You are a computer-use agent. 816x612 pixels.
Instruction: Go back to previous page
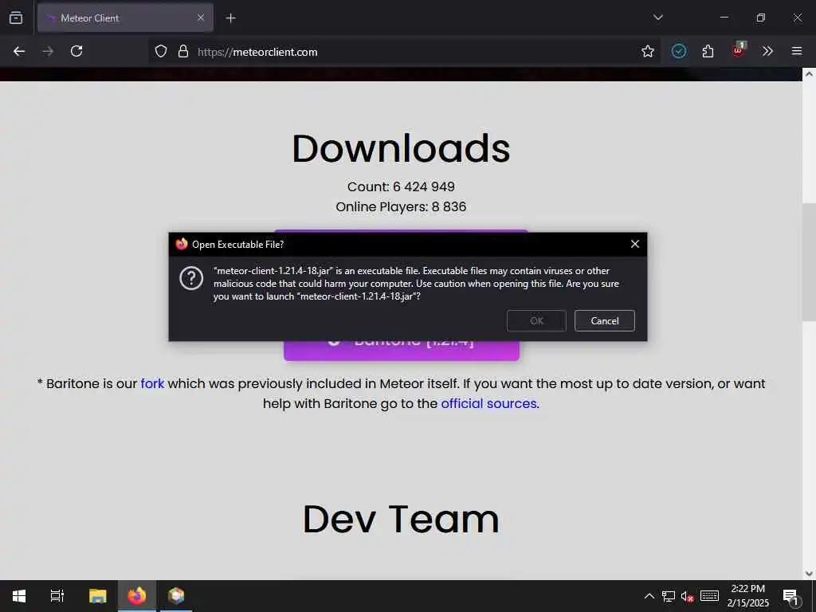[x=19, y=51]
